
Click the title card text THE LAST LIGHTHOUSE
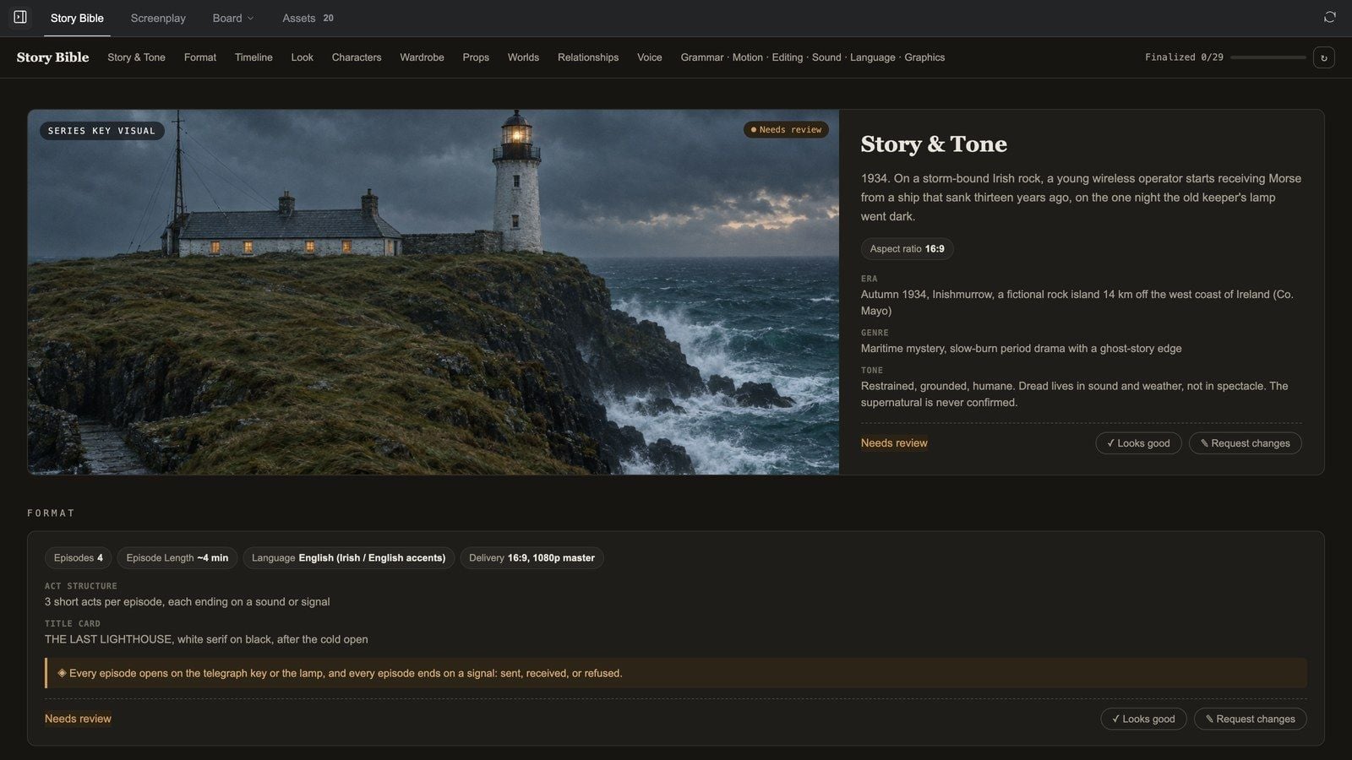click(206, 639)
